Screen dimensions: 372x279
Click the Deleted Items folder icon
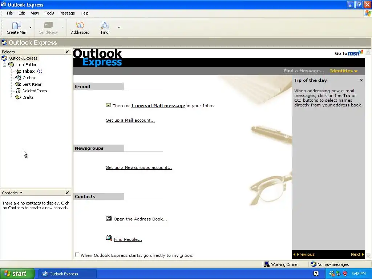pyautogui.click(x=18, y=91)
